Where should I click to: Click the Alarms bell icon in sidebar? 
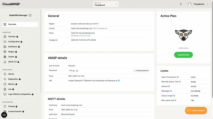(x=5, y=74)
